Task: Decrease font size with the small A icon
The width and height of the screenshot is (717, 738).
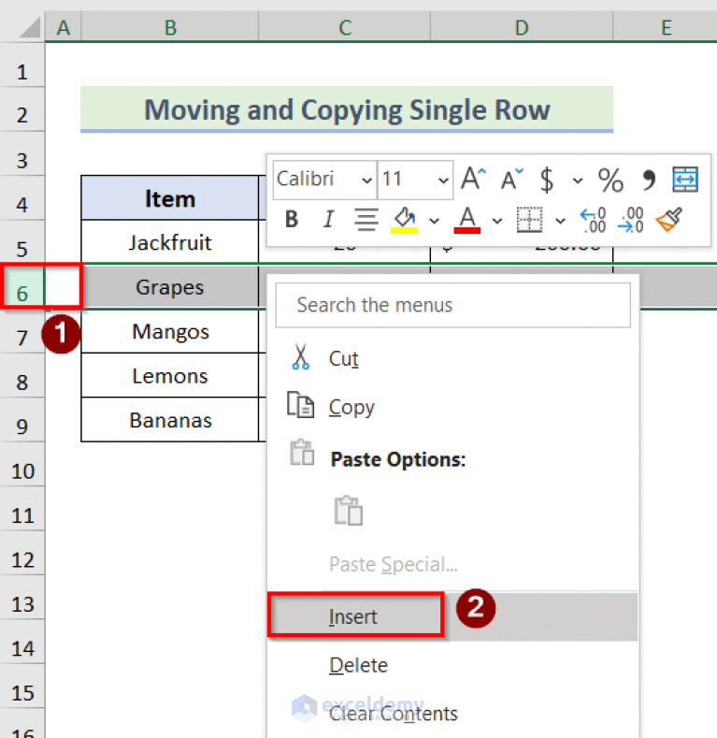Action: 511,179
